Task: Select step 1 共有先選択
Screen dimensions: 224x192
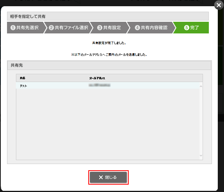Action: click(26, 28)
